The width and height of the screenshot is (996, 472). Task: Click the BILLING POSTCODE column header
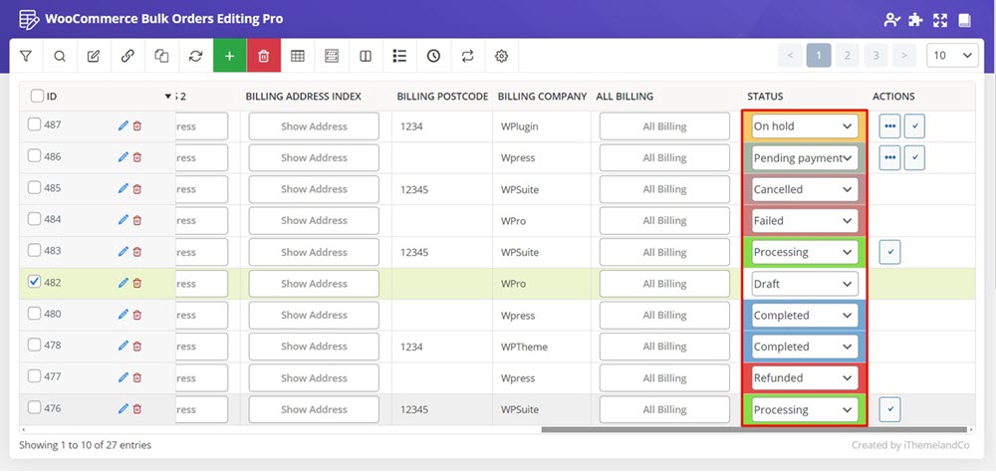pos(442,97)
